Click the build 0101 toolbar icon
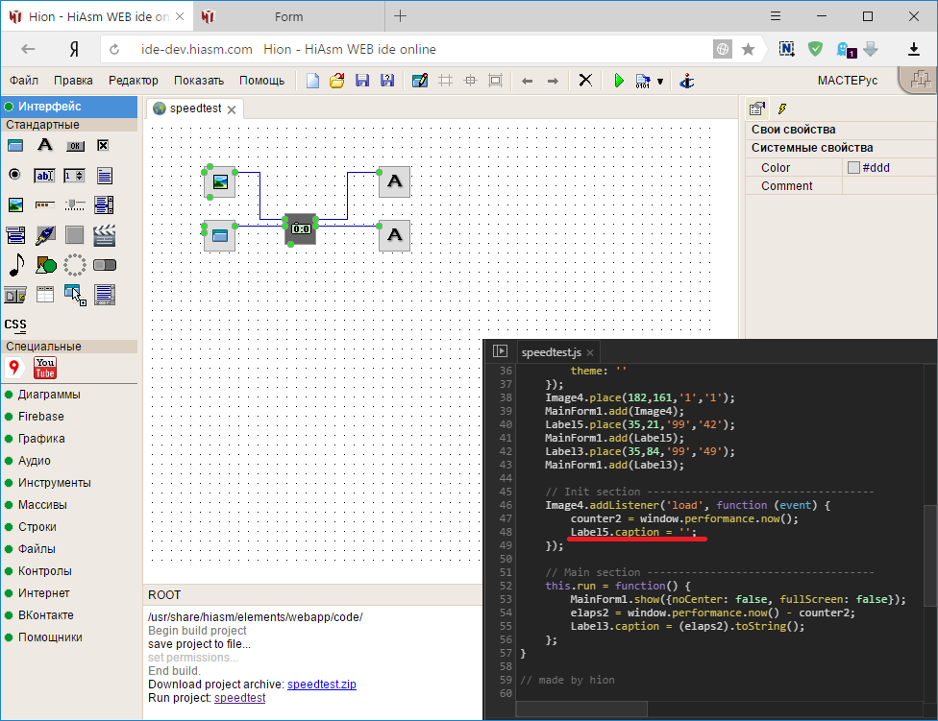Image resolution: width=938 pixels, height=721 pixels. pos(643,82)
